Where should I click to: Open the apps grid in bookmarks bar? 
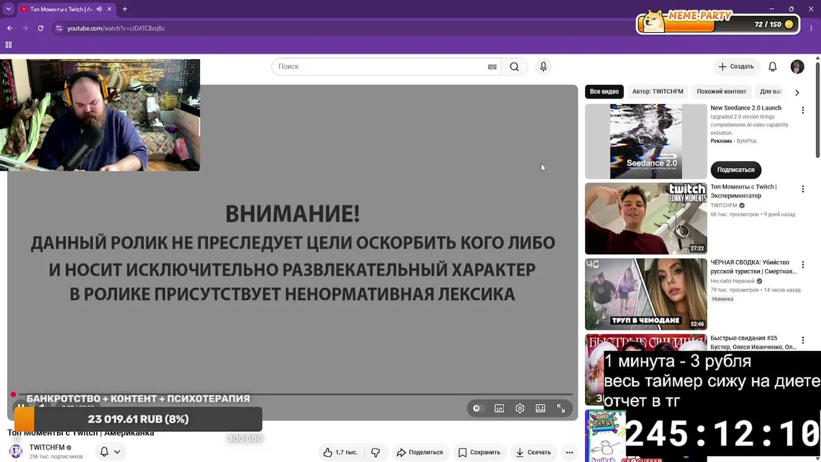[x=8, y=45]
